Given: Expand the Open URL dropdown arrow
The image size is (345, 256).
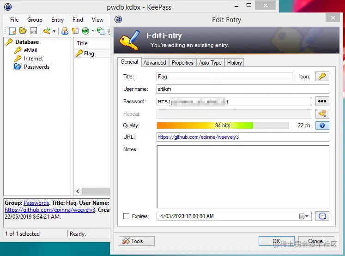Looking at the screenshot, I should (x=93, y=31).
